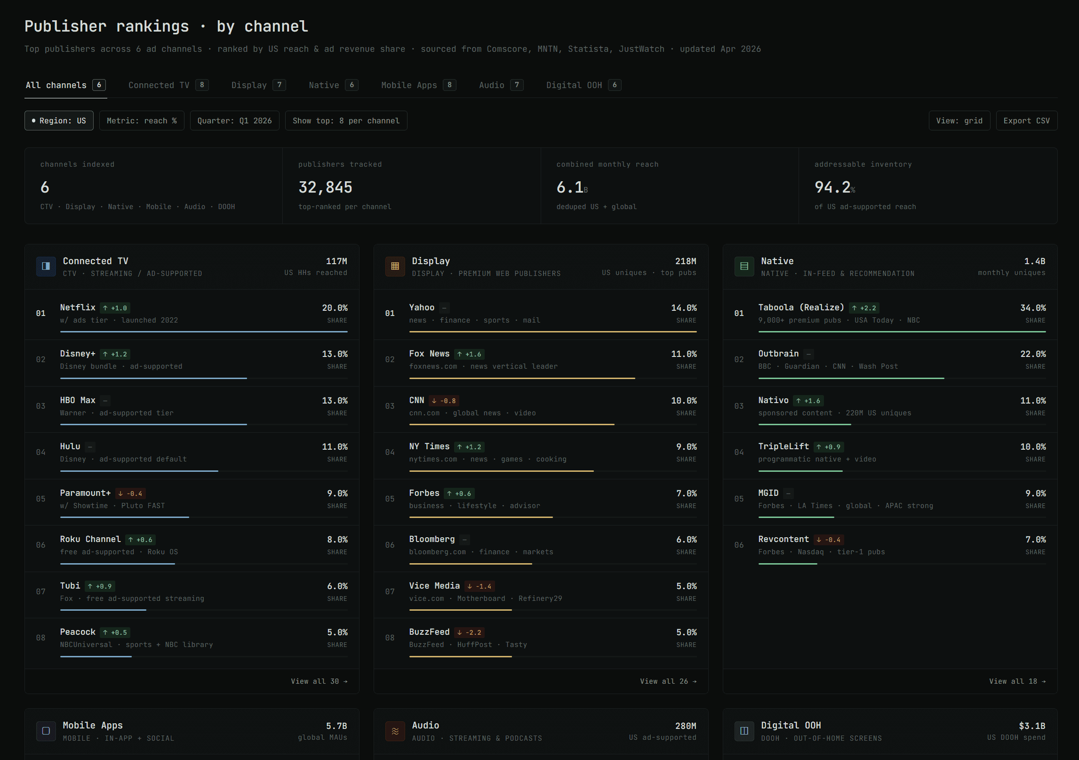Viewport: 1079px width, 760px height.
Task: Click the Export CSV button
Action: click(x=1026, y=121)
